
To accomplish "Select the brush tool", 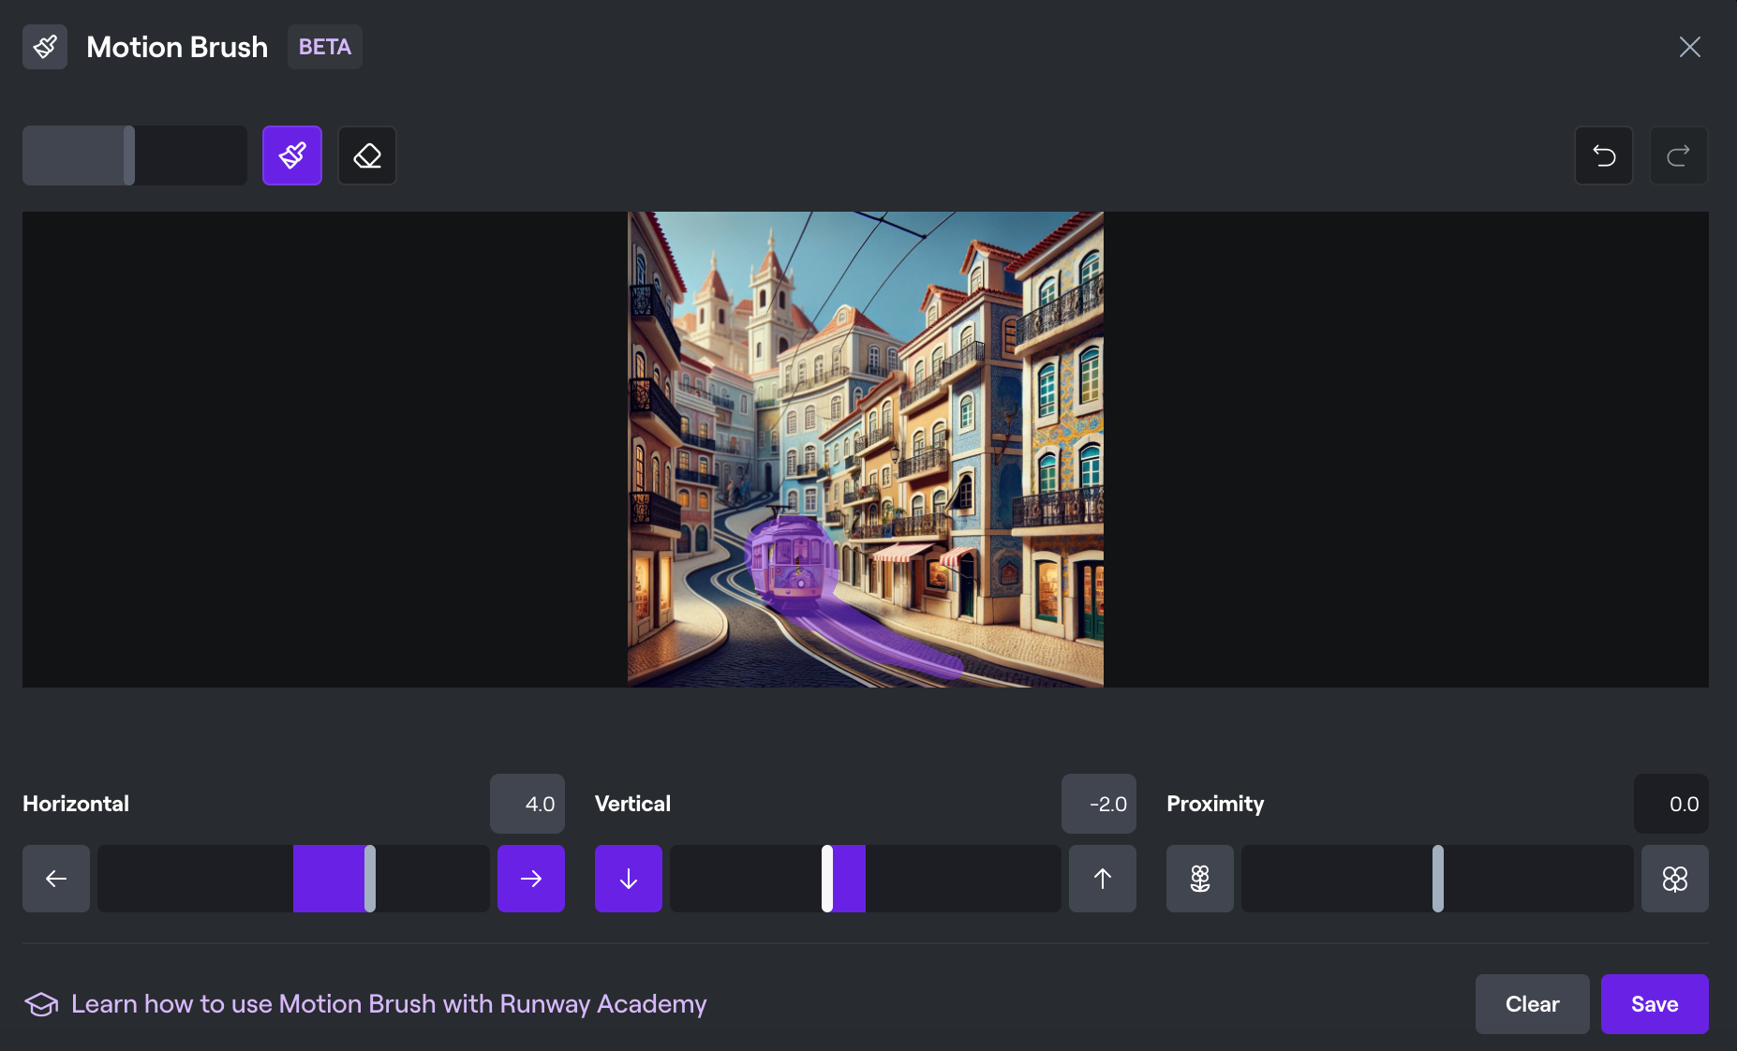I will [x=292, y=155].
